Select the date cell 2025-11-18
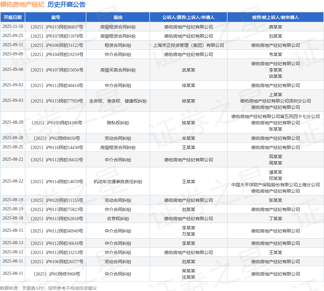 (x=13, y=27)
